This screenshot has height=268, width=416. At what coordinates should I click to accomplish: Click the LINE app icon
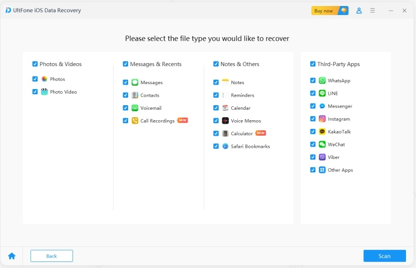pyautogui.click(x=322, y=93)
